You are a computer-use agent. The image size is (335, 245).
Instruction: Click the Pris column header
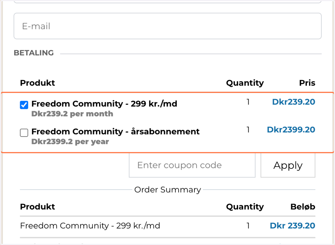coord(307,83)
